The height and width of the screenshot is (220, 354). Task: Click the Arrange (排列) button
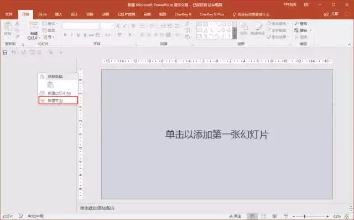[x=243, y=29]
